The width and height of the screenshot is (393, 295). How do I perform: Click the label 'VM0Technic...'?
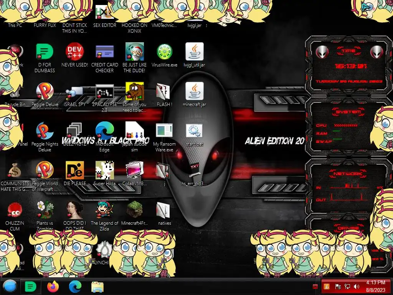pyautogui.click(x=164, y=25)
